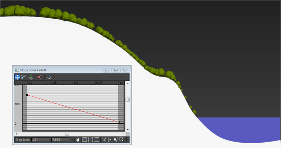Pick the Zoom magnifier tool
Image resolution: width=281 pixels, height=148 pixels.
point(116,139)
